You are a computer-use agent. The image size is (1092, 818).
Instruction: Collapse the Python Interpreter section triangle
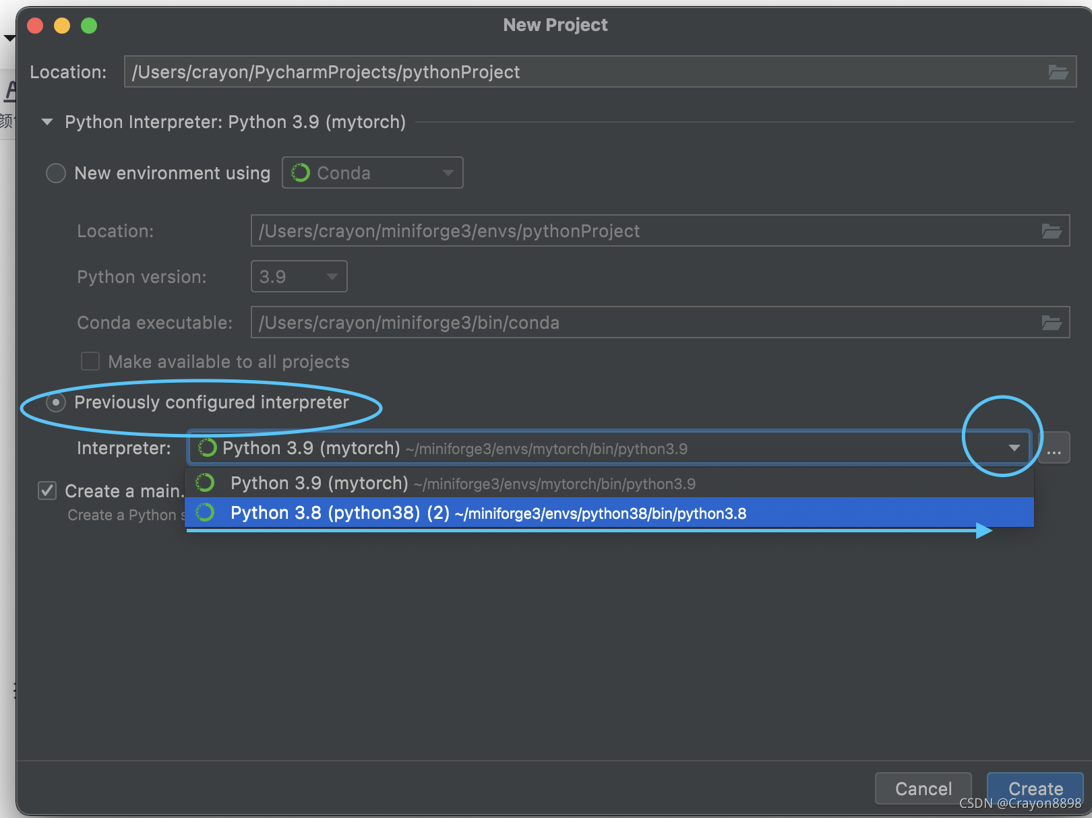47,122
